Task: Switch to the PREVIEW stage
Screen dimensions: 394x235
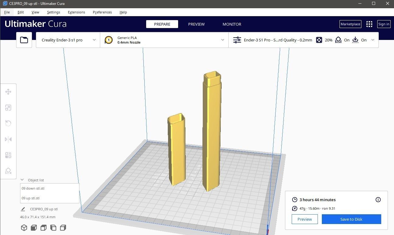Action: pos(196,24)
